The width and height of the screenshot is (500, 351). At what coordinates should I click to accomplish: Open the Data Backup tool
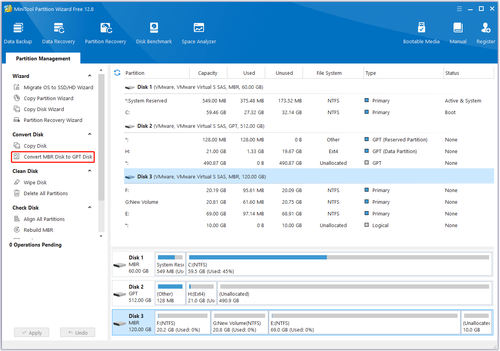pyautogui.click(x=18, y=34)
